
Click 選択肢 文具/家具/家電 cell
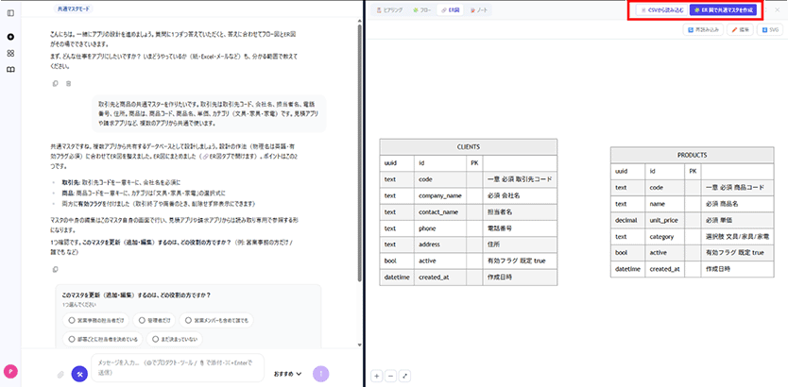tap(738, 236)
